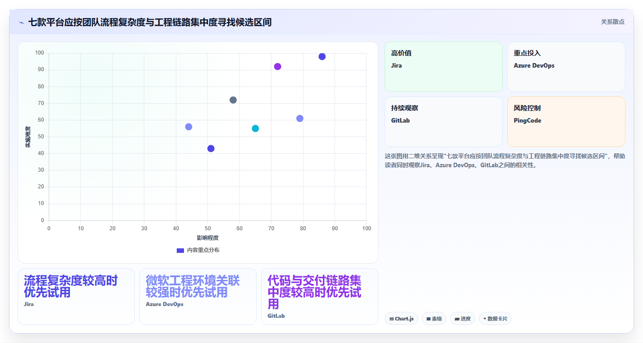
Task: Click the purple scatter point near 92
Action: [277, 67]
